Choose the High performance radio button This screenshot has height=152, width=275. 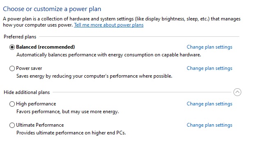pos(12,104)
